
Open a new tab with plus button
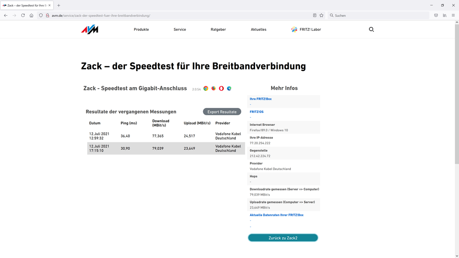click(x=58, y=5)
